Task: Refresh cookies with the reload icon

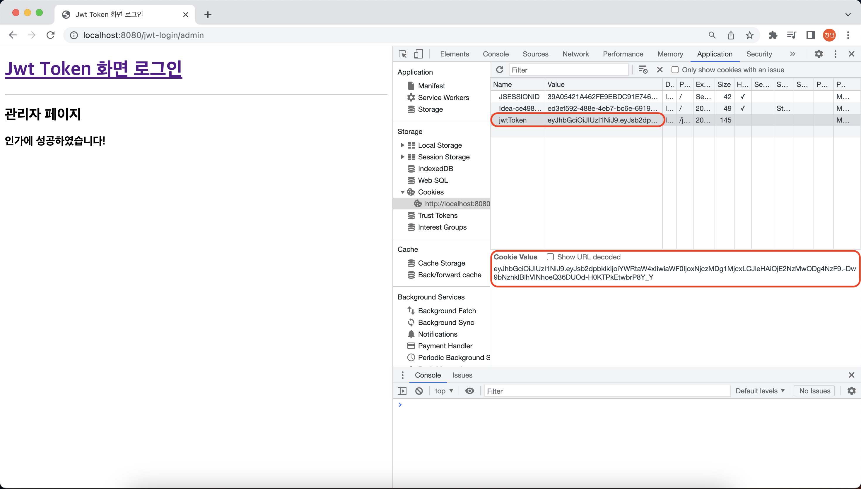Action: 500,70
